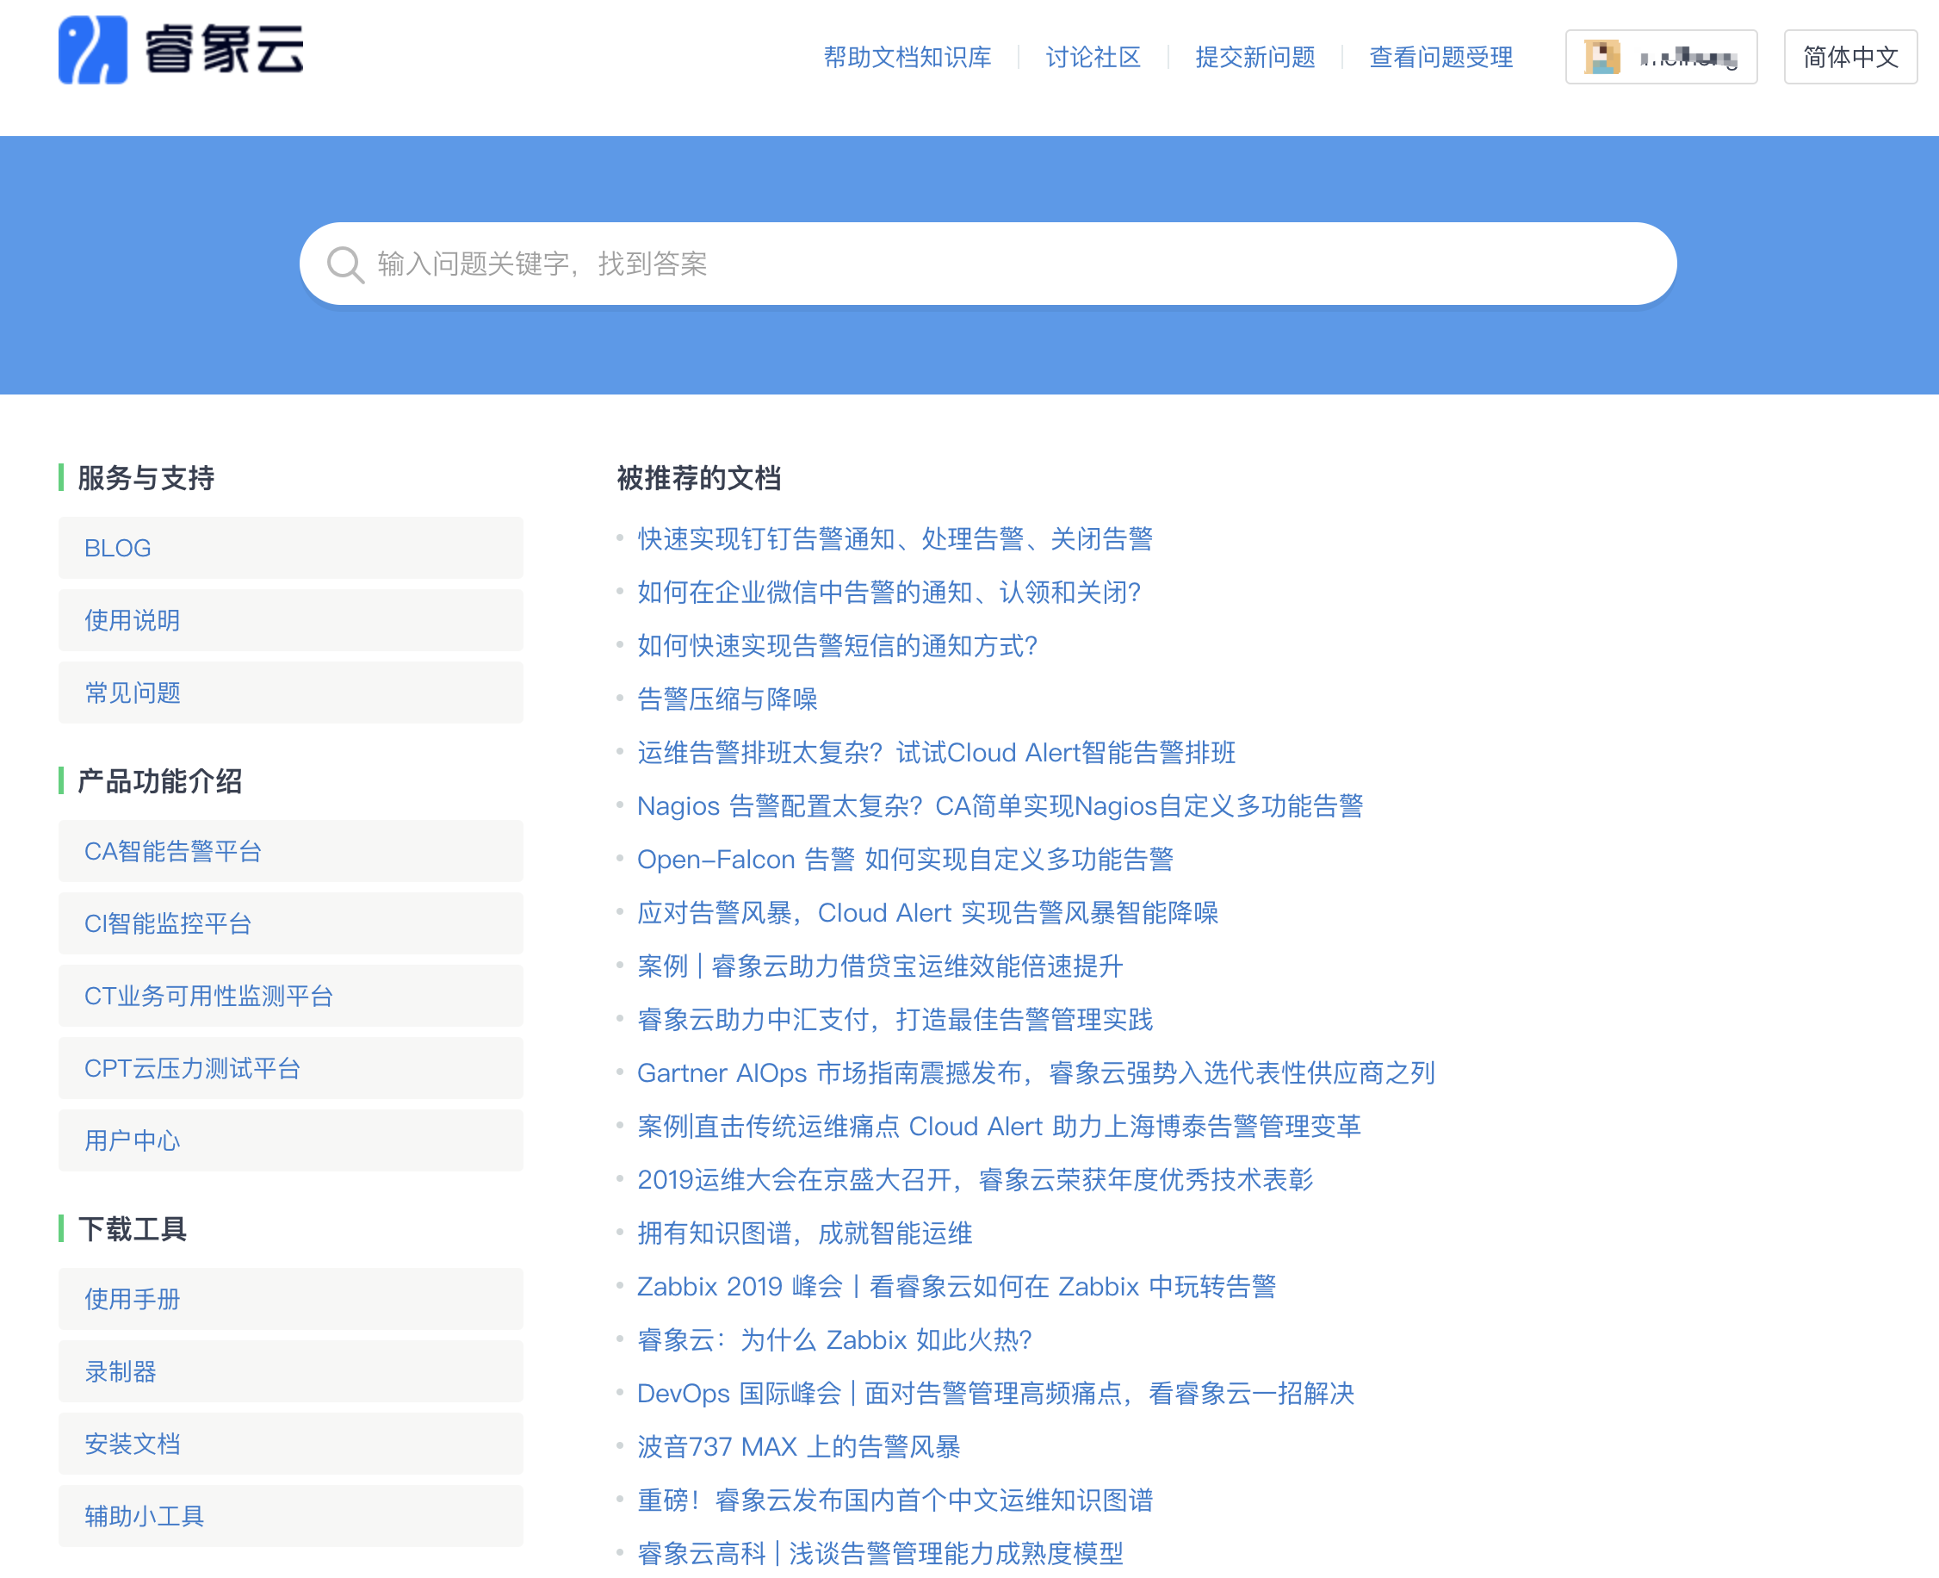The image size is (1939, 1578).
Task: Open 为什么 Zabbix 如此火热 article link
Action: click(x=834, y=1340)
